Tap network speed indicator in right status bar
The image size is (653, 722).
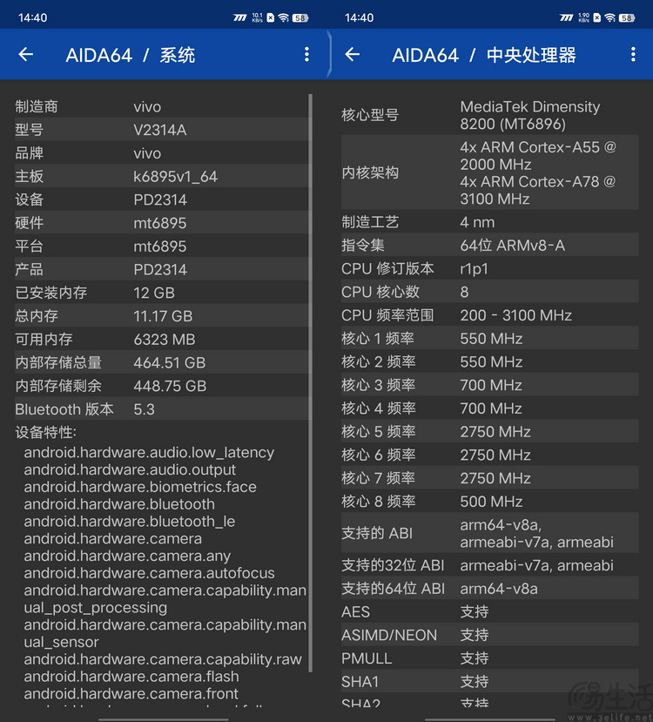(x=583, y=17)
